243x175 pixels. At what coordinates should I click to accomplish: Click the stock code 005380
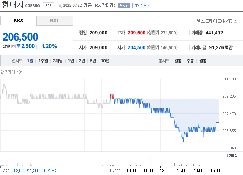click(32, 6)
